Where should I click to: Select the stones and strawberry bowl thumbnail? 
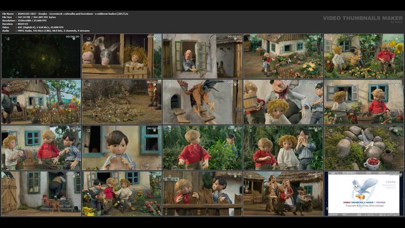pos(364,148)
